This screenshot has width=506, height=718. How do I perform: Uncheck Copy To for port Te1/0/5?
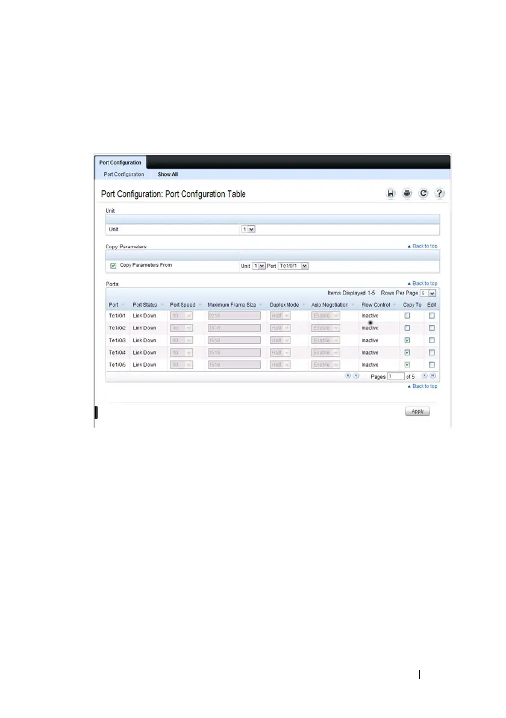pyautogui.click(x=407, y=364)
